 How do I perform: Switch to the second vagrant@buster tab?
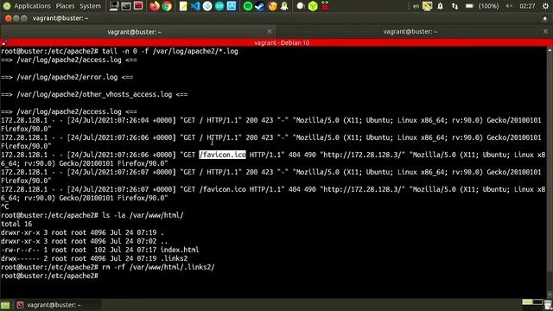pos(410,32)
